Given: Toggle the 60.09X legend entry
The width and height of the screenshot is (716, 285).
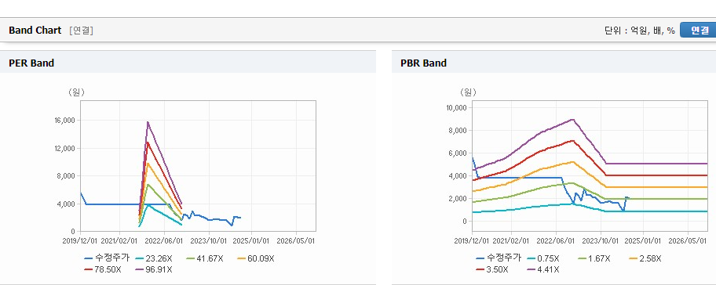Looking at the screenshot, I should coord(256,258).
